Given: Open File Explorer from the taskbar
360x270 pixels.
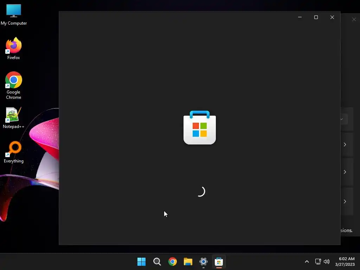Looking at the screenshot, I should 188,262.
